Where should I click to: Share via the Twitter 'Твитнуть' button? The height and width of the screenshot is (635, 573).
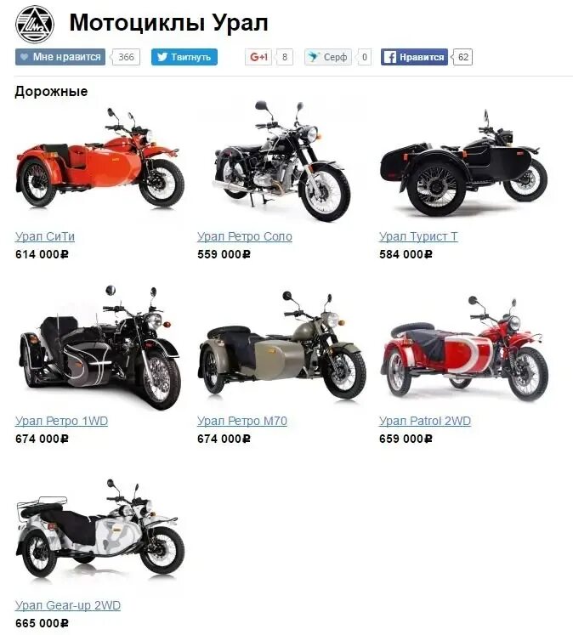[x=184, y=57]
